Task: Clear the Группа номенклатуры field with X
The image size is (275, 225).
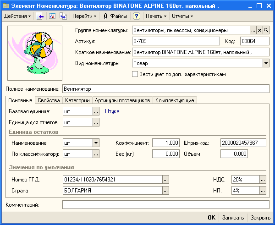Action: tap(259, 30)
